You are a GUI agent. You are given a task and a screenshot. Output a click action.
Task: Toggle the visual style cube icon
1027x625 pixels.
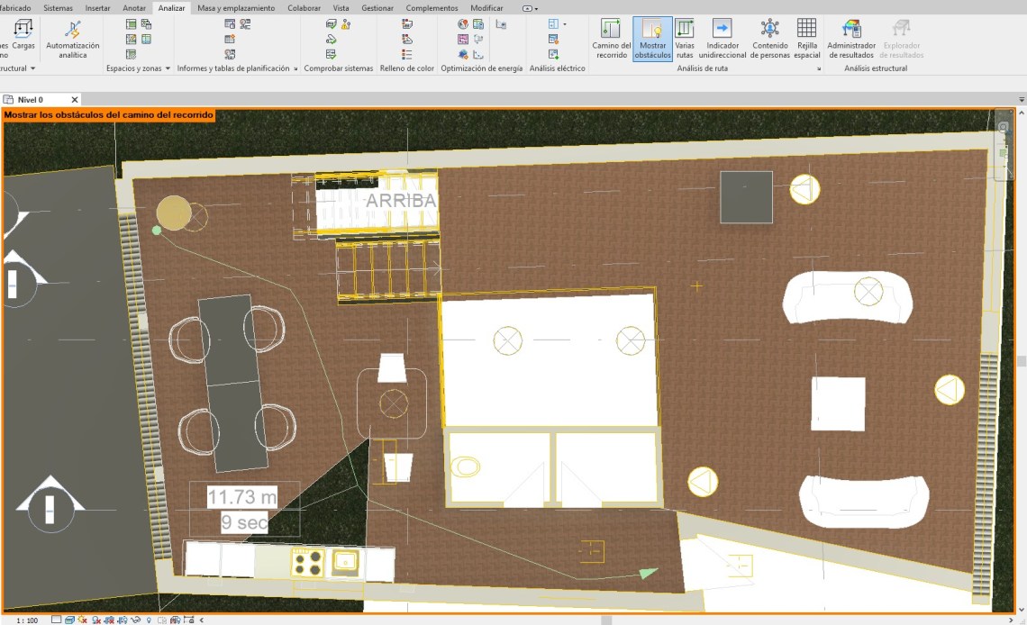(69, 620)
